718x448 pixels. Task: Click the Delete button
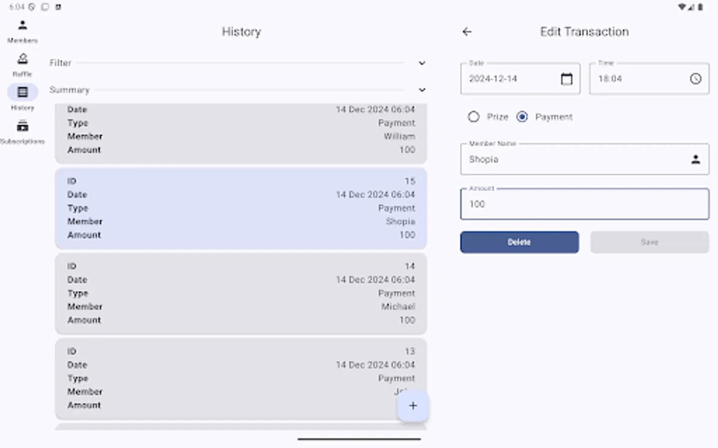(x=520, y=242)
